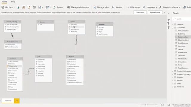Select the Calendar table header in diagram
Screen dimensions: 191x107
(45, 22)
